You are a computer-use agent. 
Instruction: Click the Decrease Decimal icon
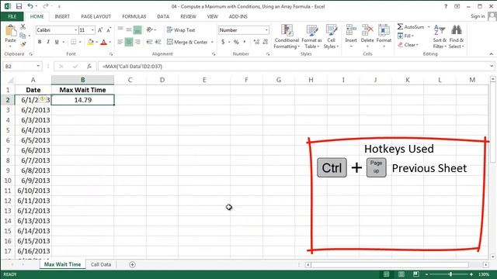click(266, 42)
